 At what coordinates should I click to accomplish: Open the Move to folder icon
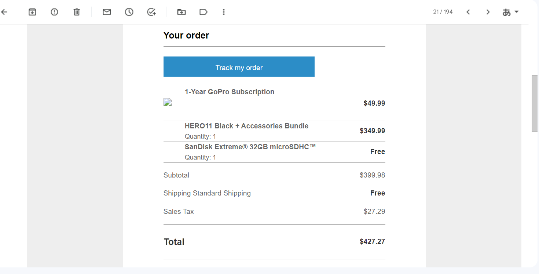[181, 12]
